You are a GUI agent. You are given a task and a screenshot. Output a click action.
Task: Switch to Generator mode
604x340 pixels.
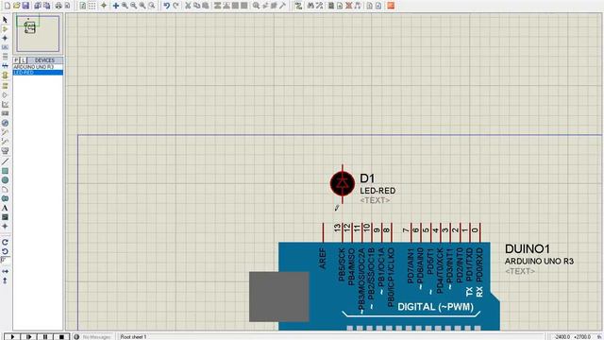pos(5,123)
